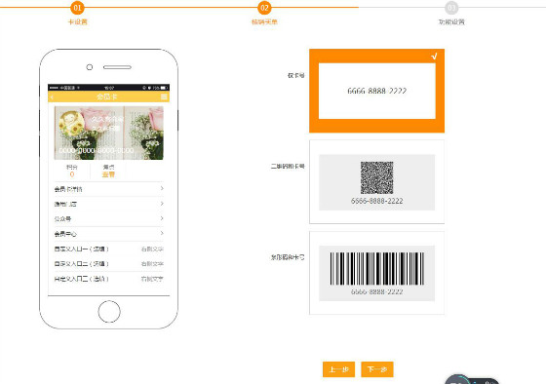The height and width of the screenshot is (384, 546).
Task: Click the orange progress line between steps
Action: [171, 8]
